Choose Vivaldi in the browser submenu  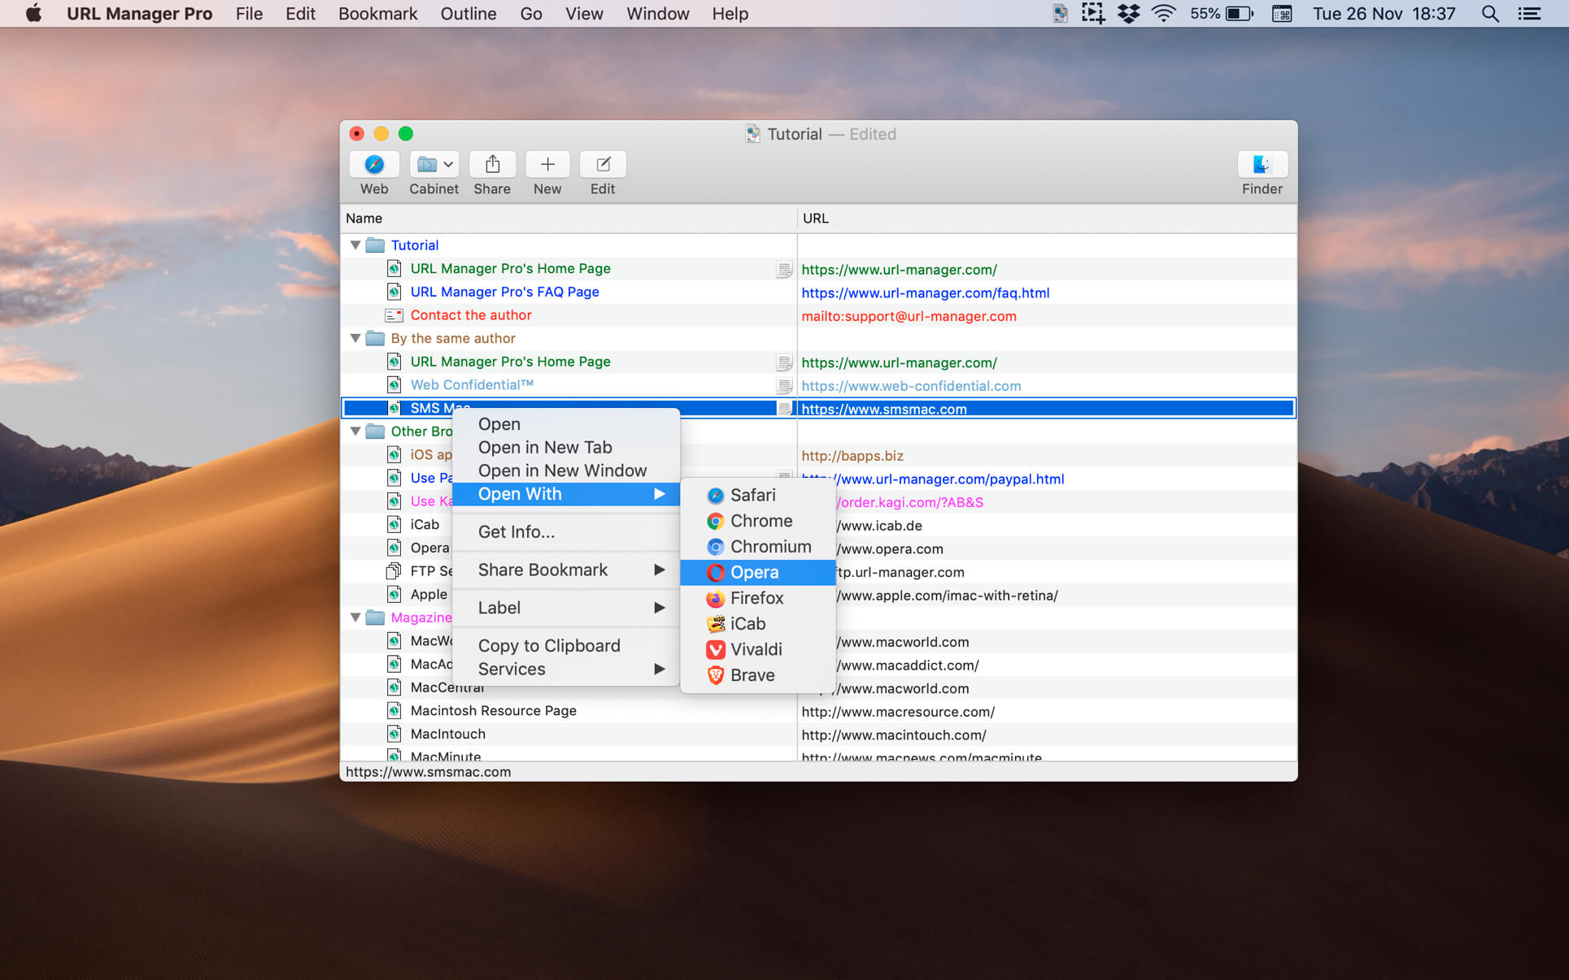coord(756,649)
